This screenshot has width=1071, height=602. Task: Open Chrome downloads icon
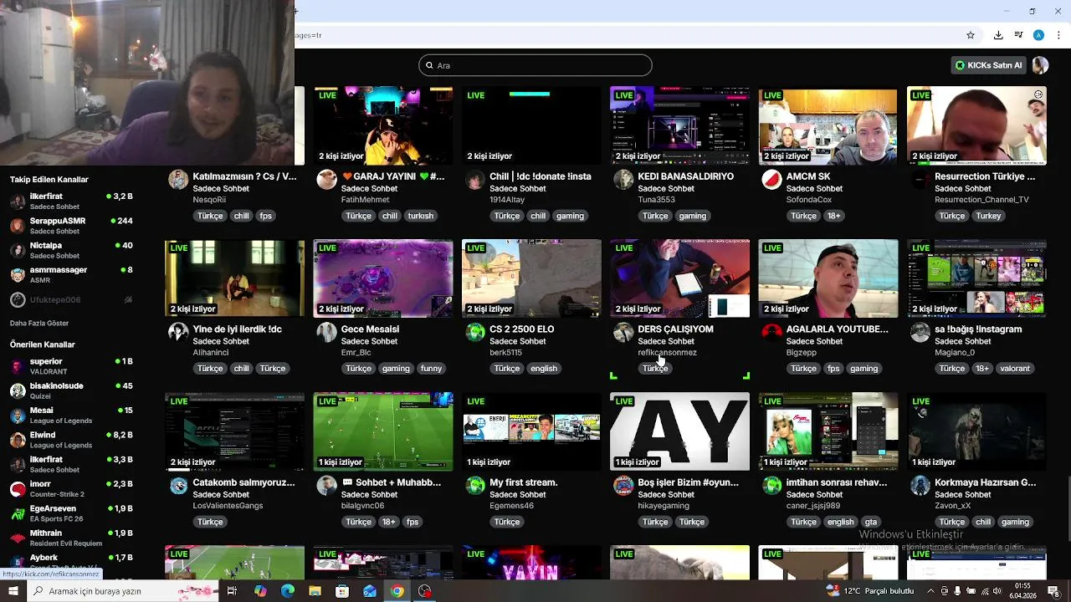(x=998, y=35)
